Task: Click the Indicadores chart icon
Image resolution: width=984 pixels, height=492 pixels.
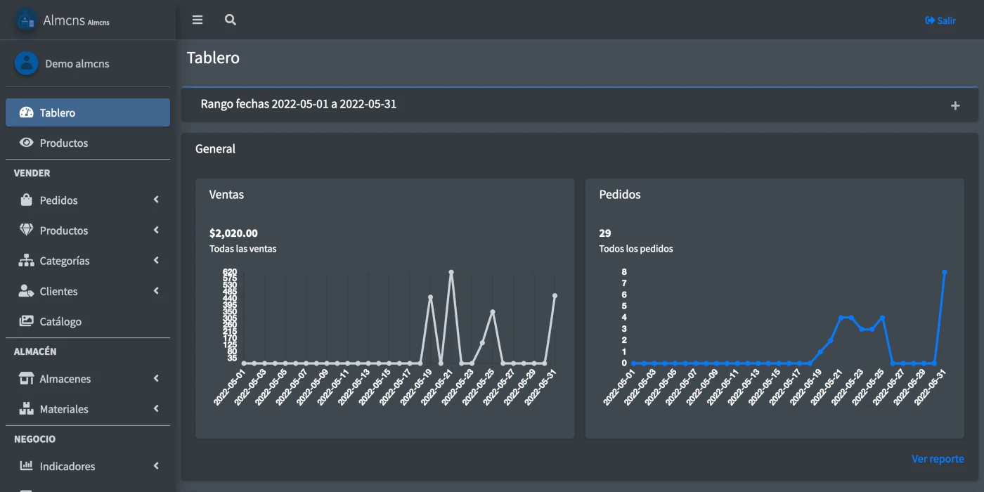Action: (x=27, y=466)
